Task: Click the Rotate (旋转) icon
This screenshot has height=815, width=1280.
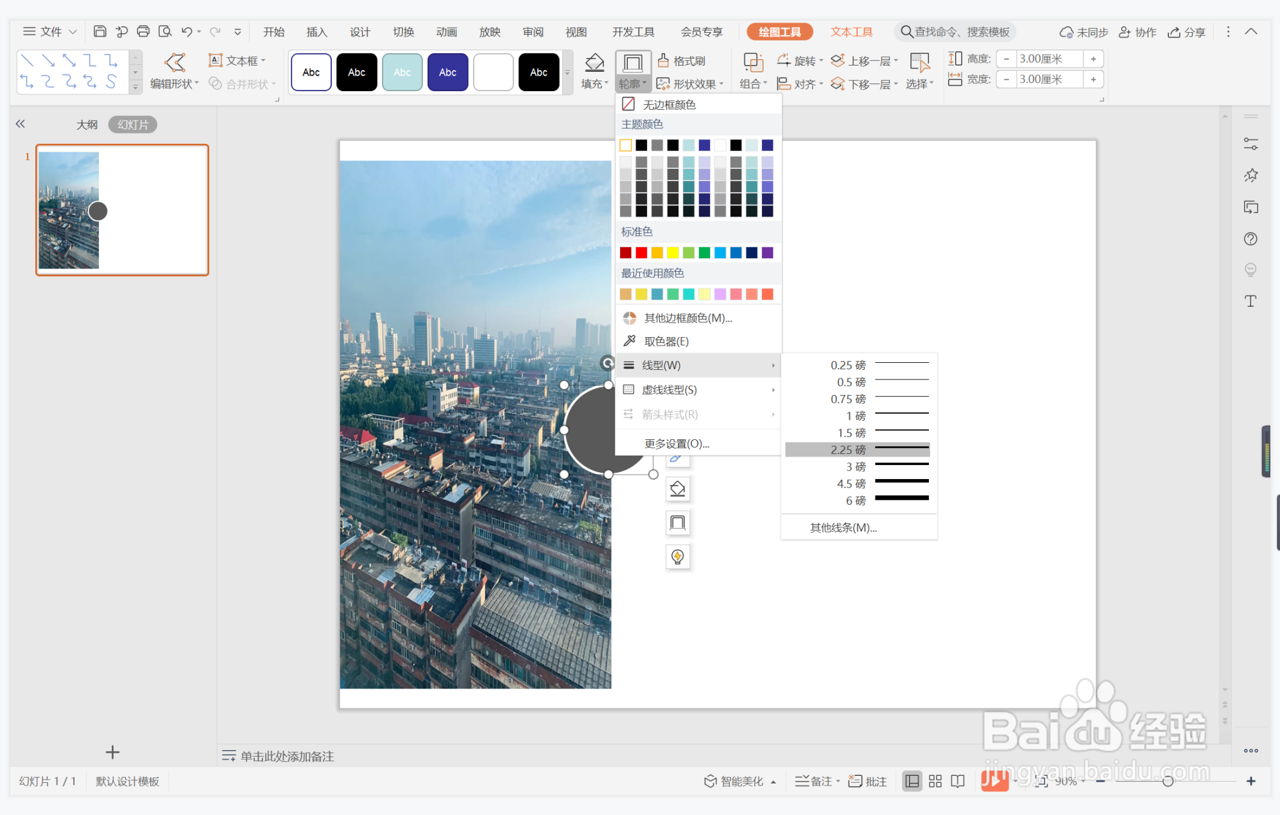Action: pos(784,60)
